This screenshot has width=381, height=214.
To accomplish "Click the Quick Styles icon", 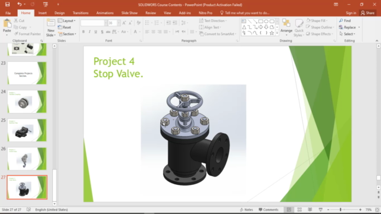I will [299, 24].
